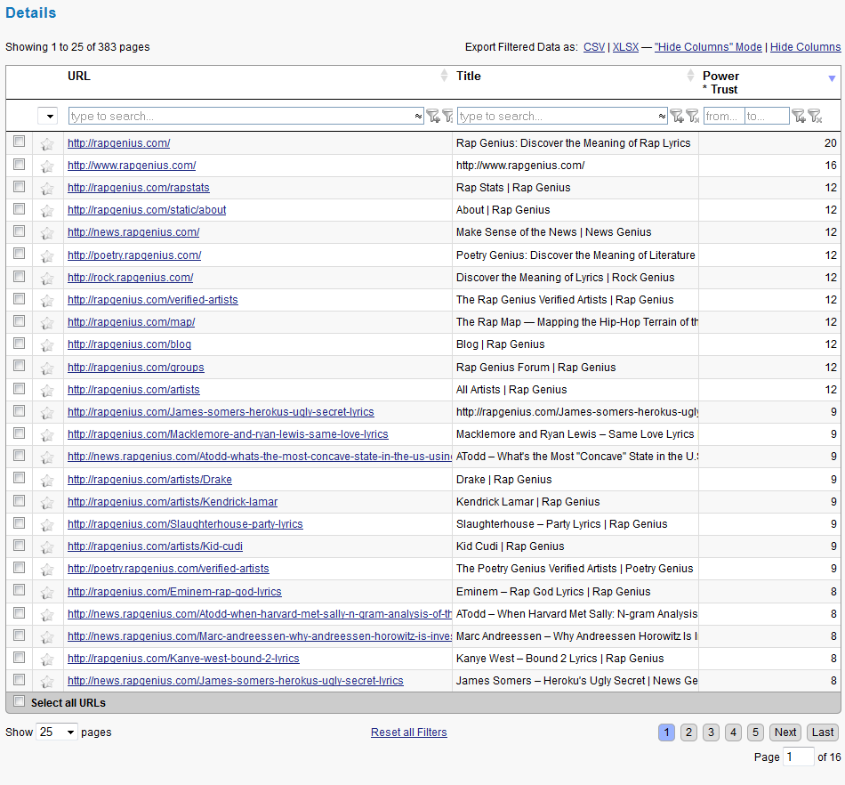Tick checkbox for Kid-cudi artist row

[x=20, y=545]
